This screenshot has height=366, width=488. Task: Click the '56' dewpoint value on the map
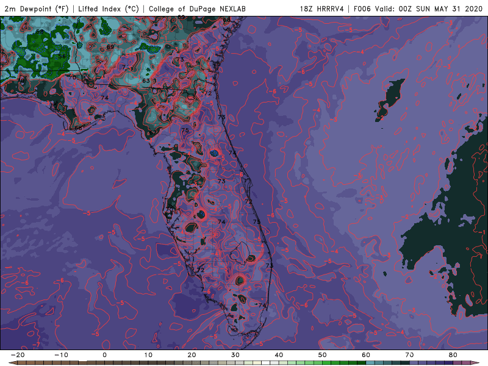tap(62, 56)
